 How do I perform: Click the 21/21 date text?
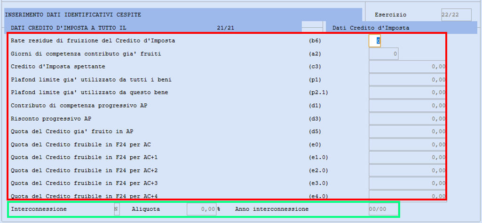[x=225, y=28]
